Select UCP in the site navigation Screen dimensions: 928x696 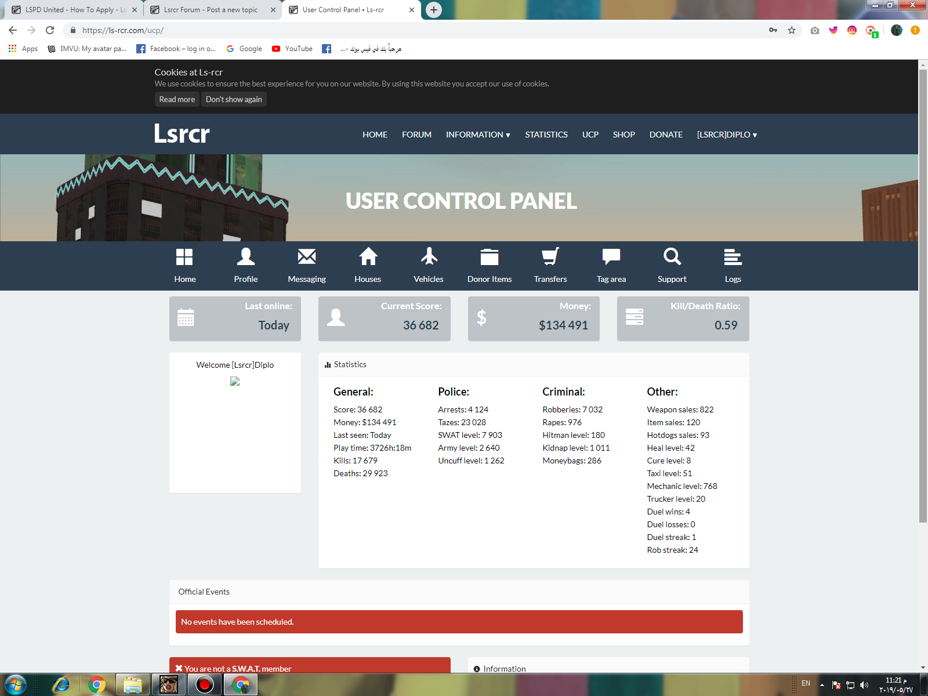590,135
